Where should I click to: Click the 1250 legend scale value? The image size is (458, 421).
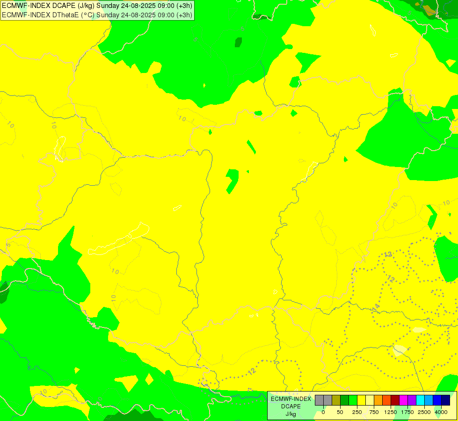click(x=391, y=412)
